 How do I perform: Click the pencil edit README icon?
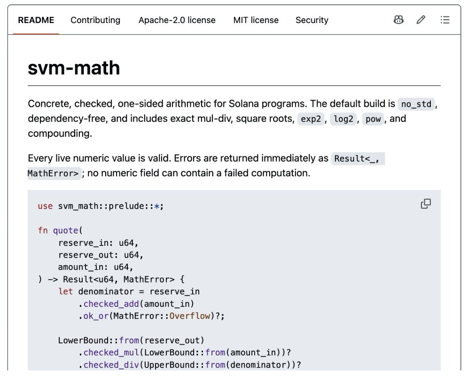pyautogui.click(x=421, y=20)
